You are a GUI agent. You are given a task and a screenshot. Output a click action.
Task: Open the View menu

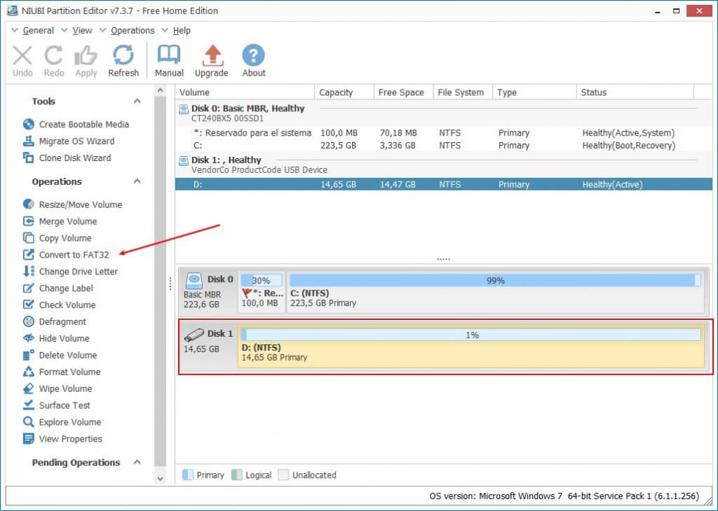[x=82, y=30]
